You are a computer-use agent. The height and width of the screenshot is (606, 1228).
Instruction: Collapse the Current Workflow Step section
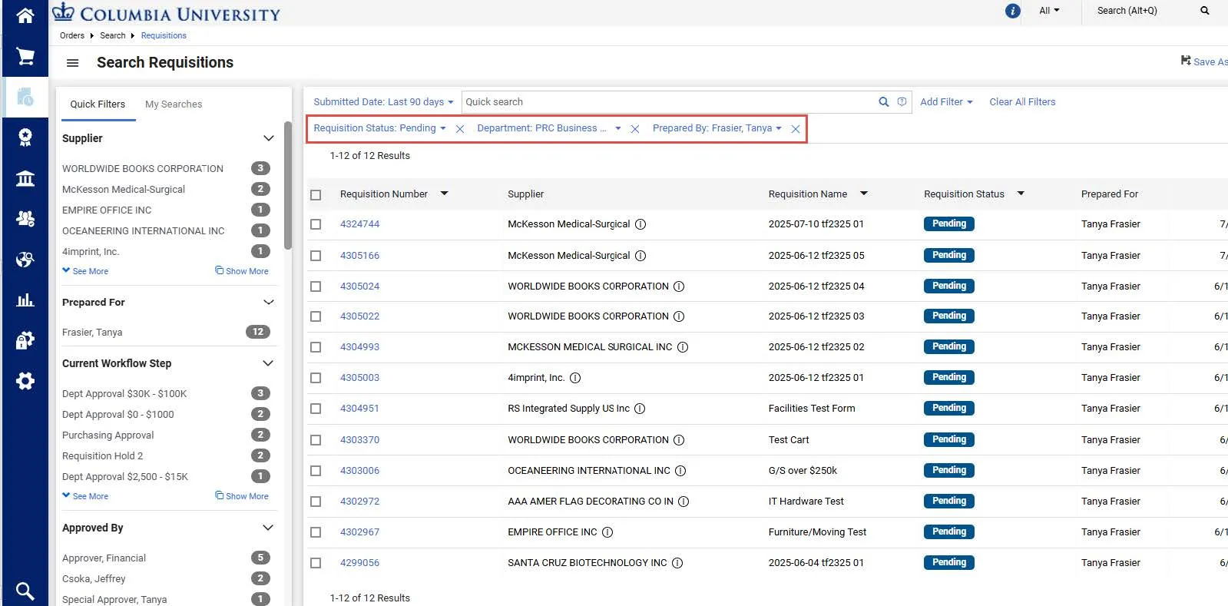click(269, 363)
